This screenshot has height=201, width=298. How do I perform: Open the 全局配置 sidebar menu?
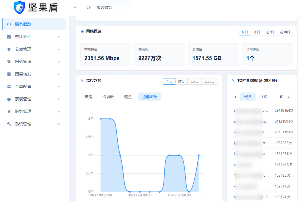click(x=34, y=87)
